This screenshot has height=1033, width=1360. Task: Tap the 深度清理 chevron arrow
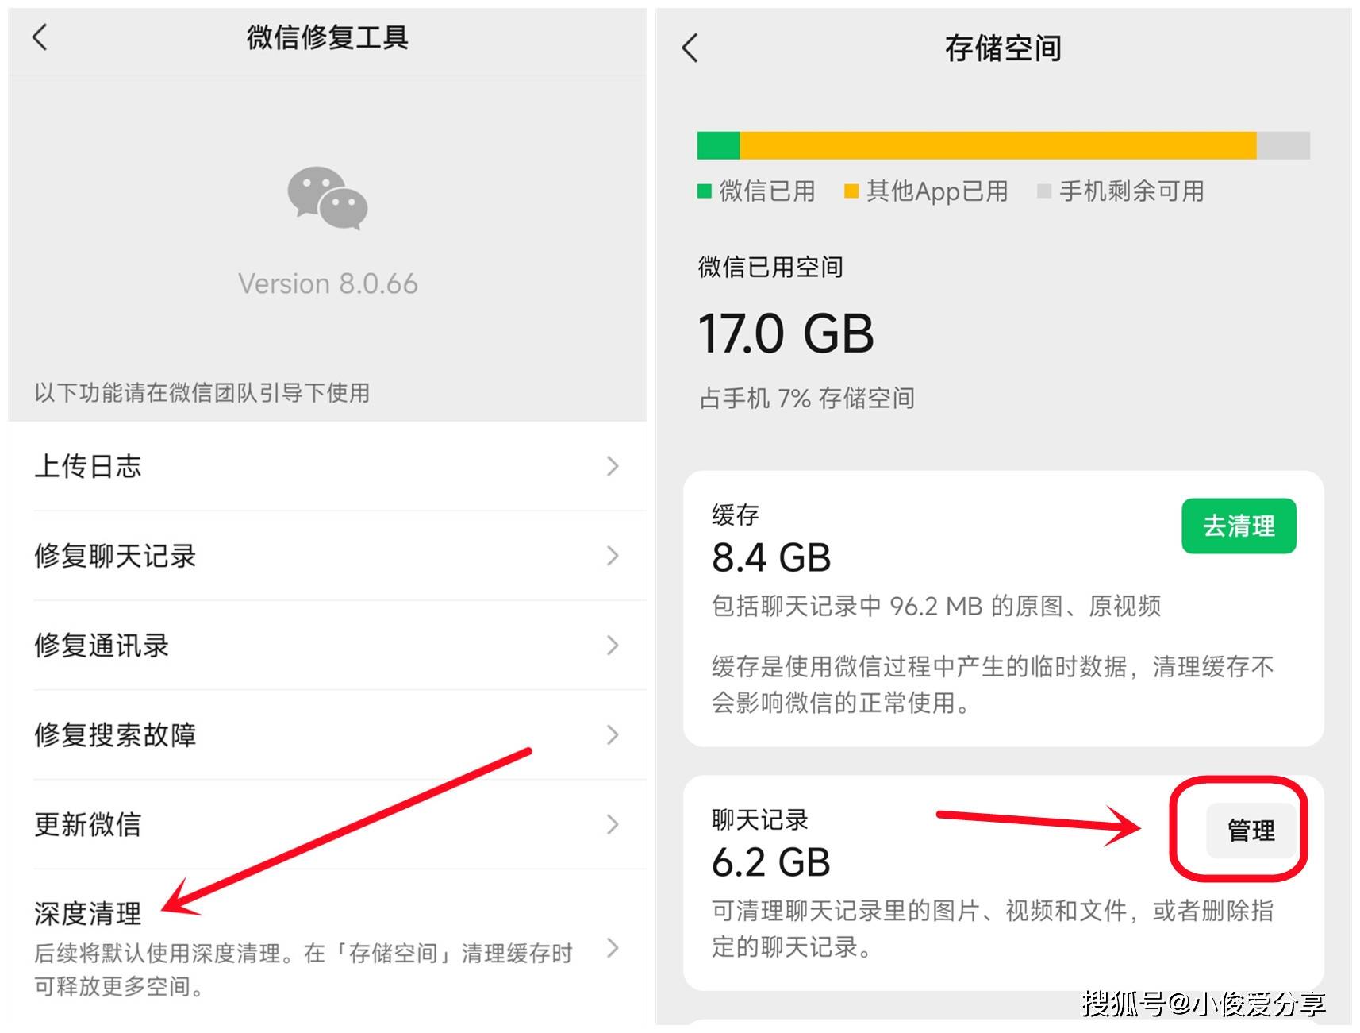click(612, 947)
